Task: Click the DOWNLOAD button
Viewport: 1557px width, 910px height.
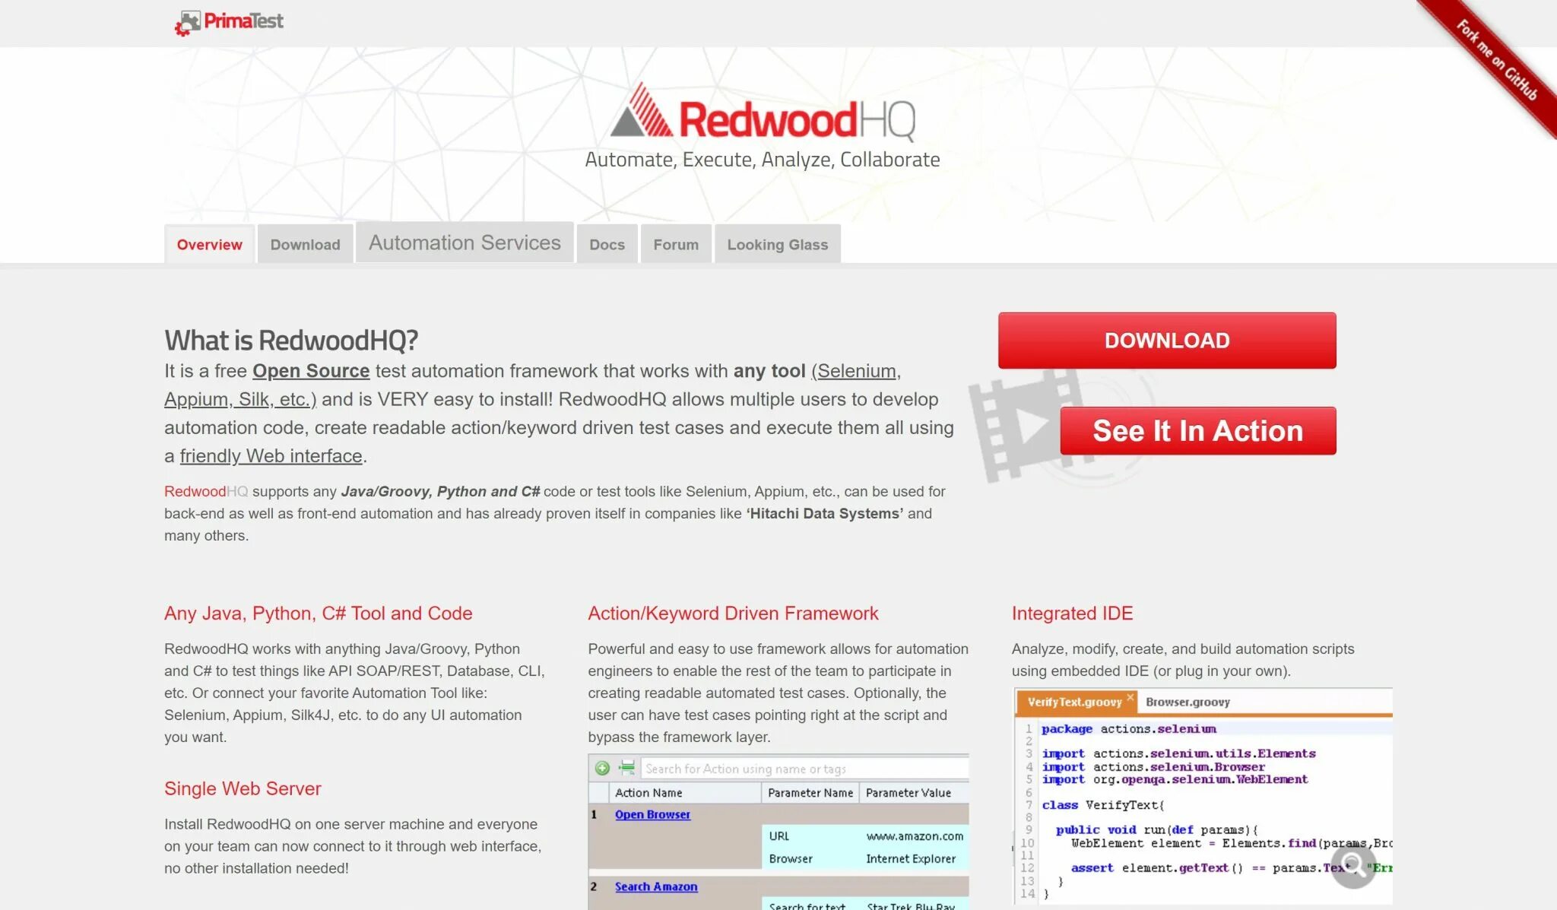Action: click(1166, 339)
